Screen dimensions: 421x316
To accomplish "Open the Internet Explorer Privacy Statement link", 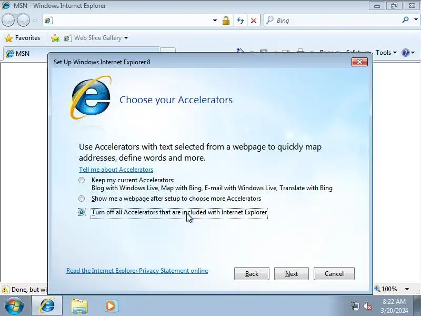I will click(137, 271).
